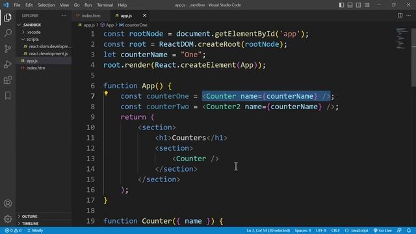Viewport: 416px width, 234px height.
Task: Toggle the secondary side bar layout button
Action: (358, 5)
